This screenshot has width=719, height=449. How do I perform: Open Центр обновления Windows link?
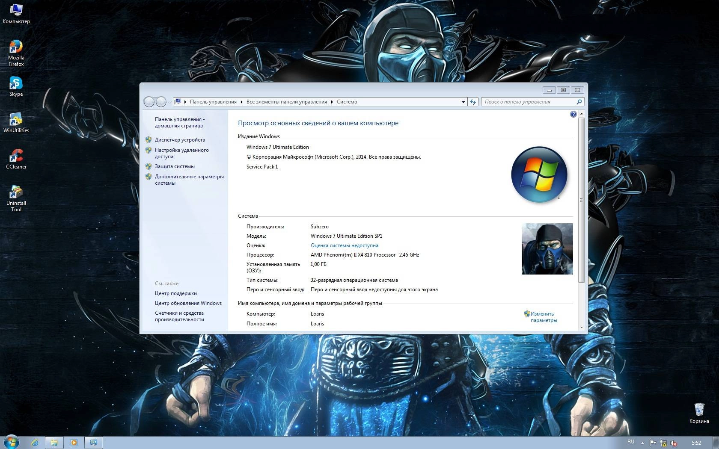(x=188, y=303)
